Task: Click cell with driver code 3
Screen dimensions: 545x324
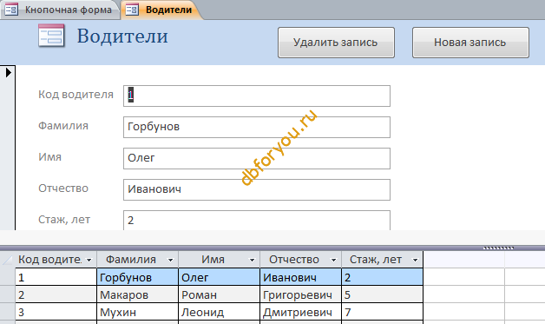Action: pos(56,312)
